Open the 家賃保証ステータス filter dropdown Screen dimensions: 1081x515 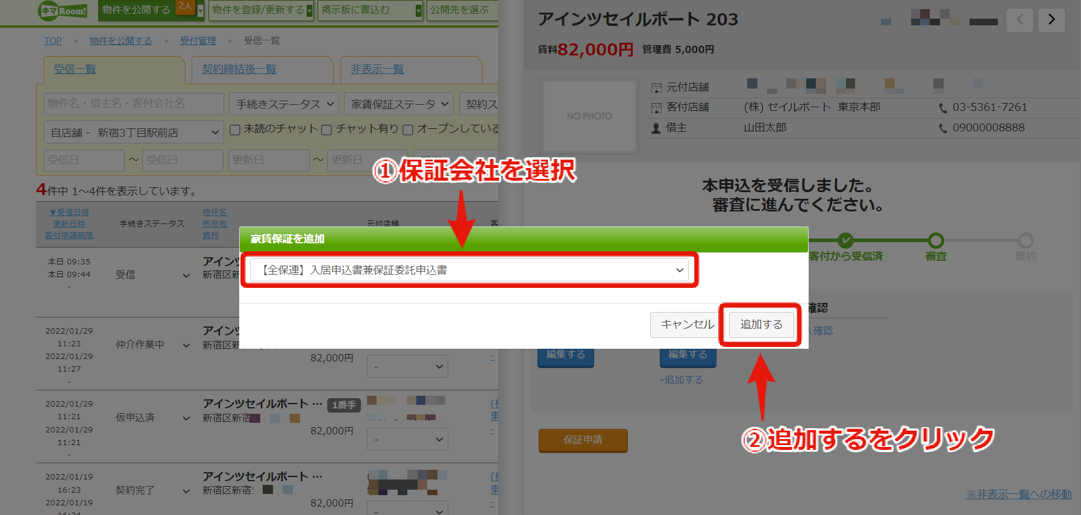coord(399,104)
